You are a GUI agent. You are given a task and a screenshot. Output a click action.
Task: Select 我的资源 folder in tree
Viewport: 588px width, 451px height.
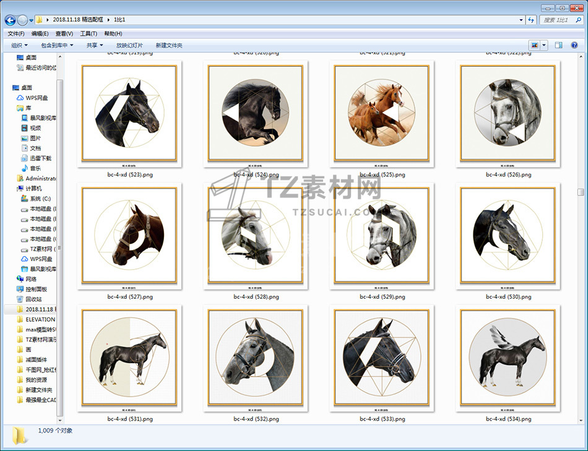coord(32,380)
